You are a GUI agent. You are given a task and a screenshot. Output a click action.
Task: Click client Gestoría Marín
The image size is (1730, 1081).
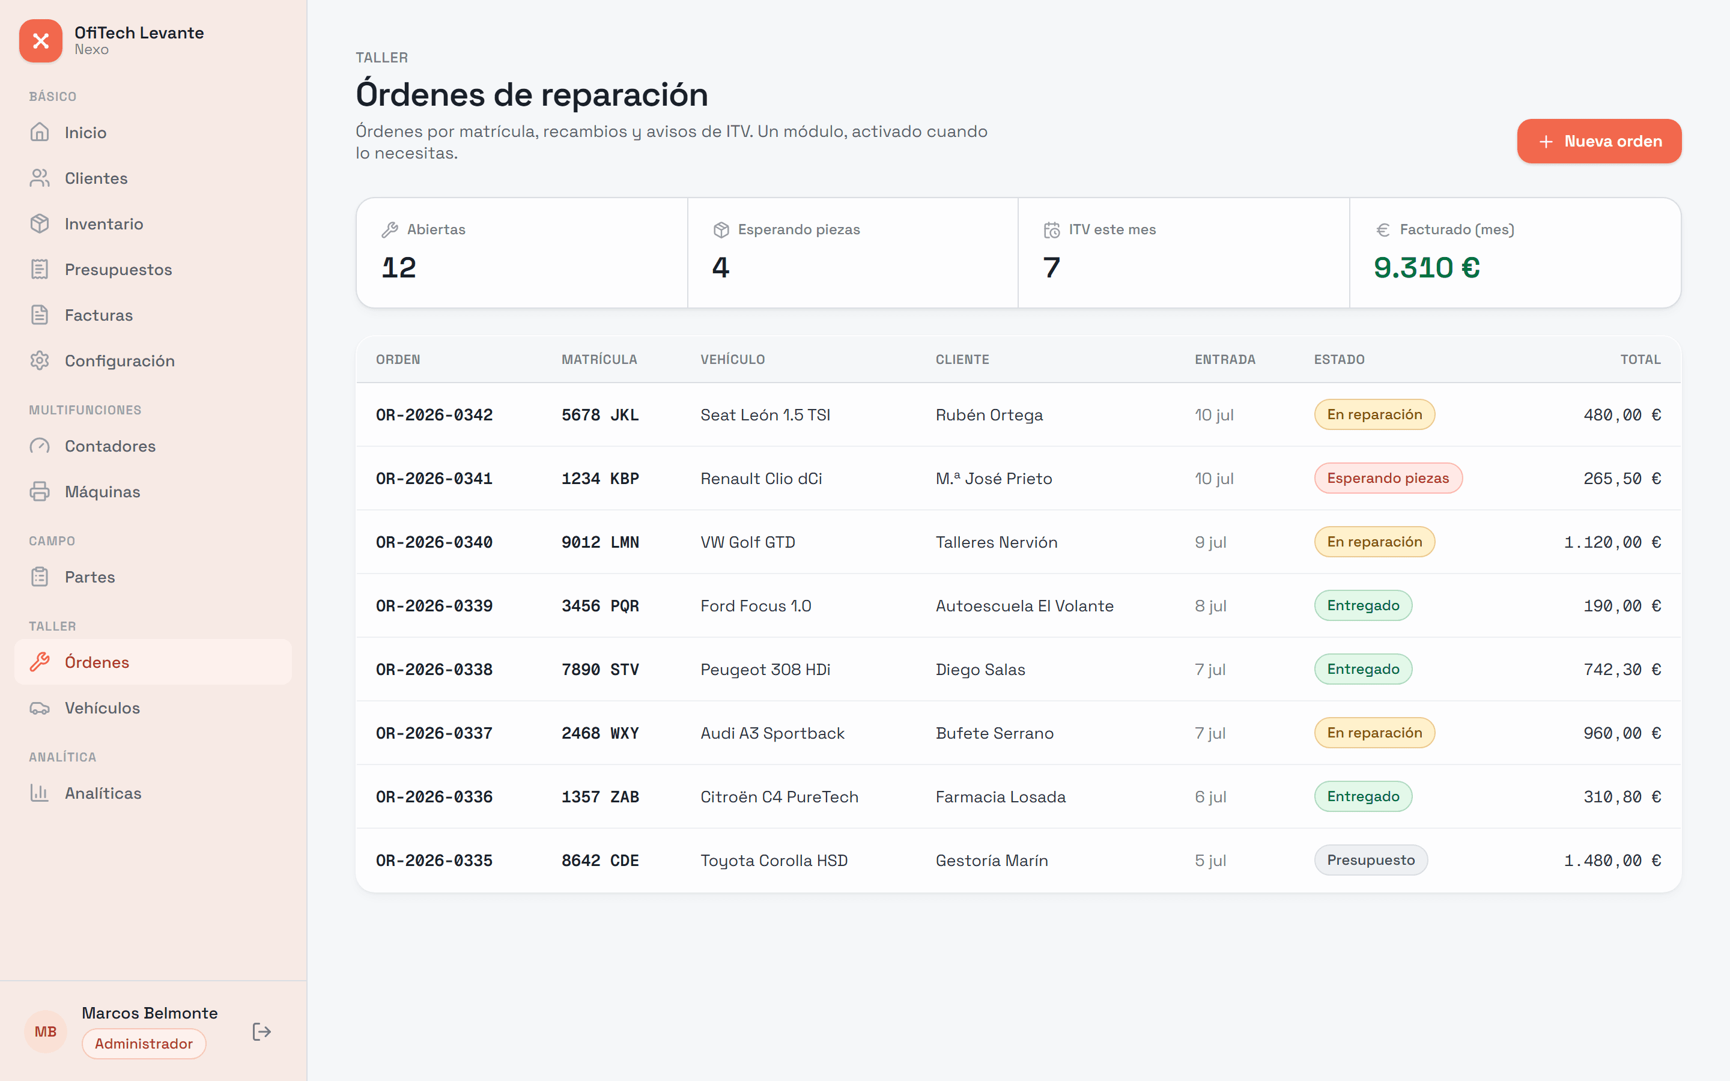tap(992, 860)
